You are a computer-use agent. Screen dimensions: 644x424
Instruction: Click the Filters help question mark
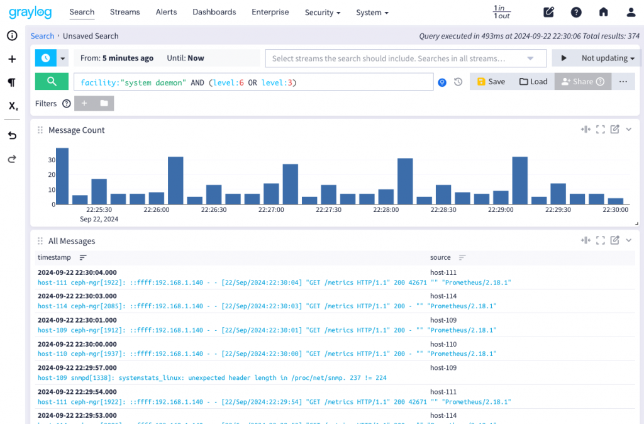point(67,104)
